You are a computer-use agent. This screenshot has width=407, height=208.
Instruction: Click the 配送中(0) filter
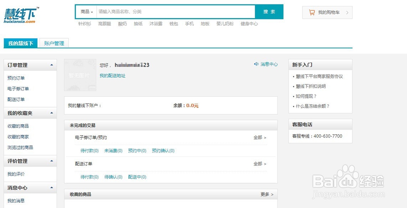[137, 177]
